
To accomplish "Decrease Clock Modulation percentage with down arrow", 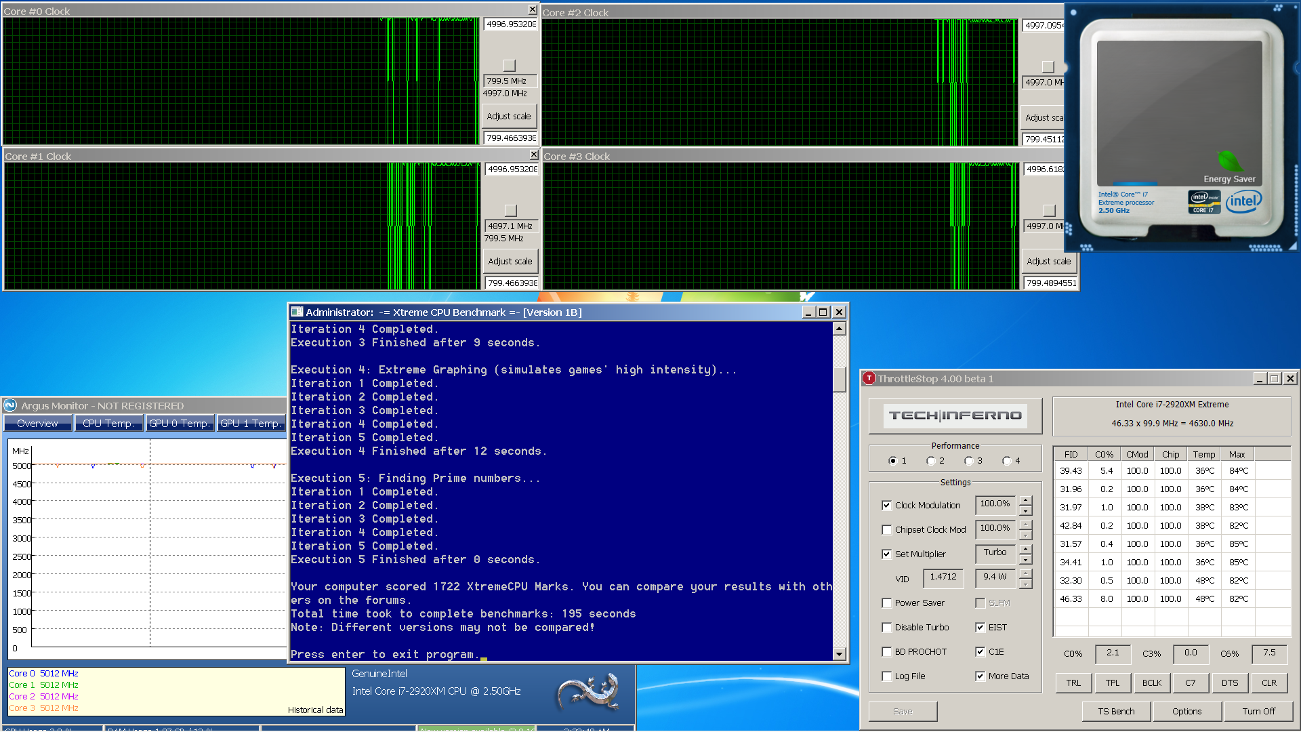I will coord(1026,511).
